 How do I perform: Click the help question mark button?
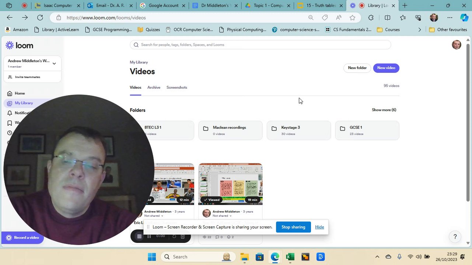[455, 237]
